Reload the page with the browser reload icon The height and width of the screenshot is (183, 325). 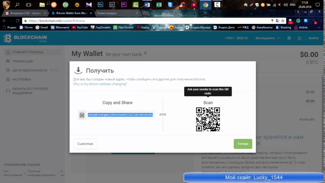click(x=18, y=21)
